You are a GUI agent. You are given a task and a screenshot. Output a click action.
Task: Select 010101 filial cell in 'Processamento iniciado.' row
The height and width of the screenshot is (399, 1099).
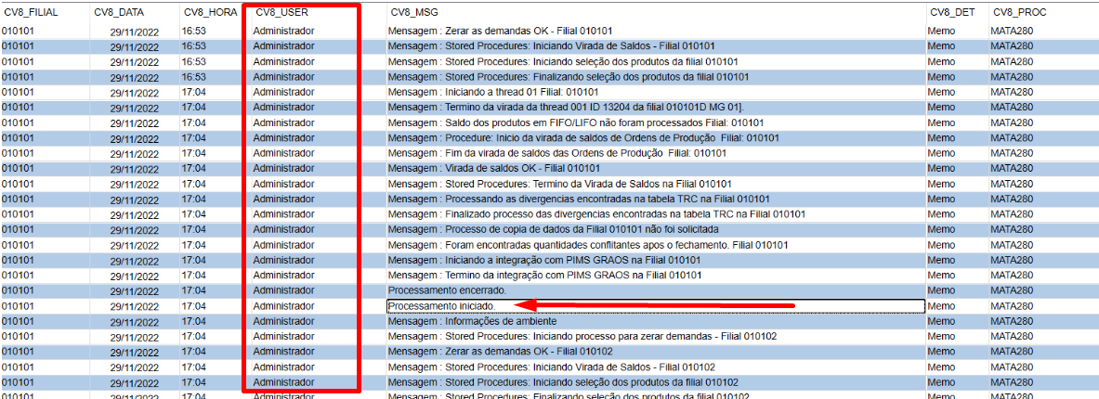click(18, 306)
